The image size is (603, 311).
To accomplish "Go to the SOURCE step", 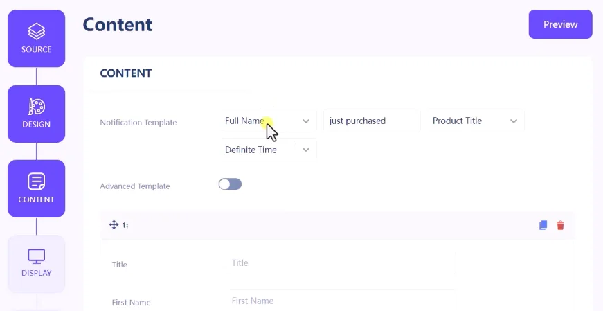I will click(37, 39).
